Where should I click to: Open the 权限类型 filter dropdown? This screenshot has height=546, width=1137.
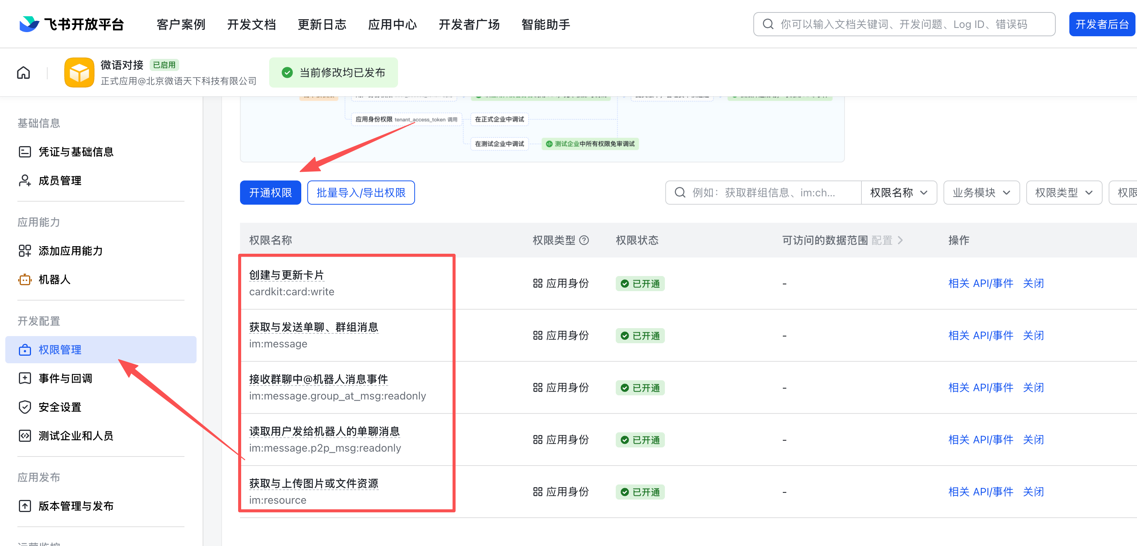click(1063, 193)
